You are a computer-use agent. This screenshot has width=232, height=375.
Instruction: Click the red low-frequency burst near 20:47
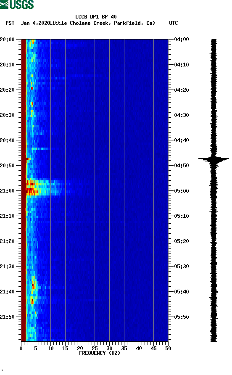coord(28,159)
